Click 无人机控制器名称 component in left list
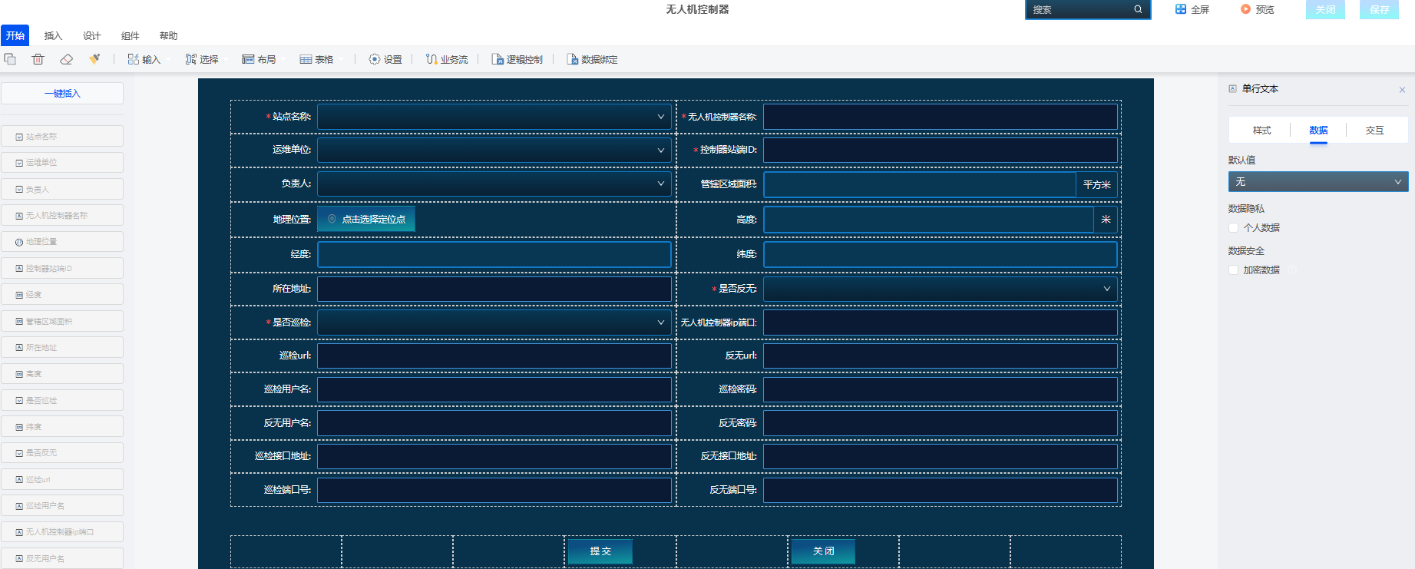Screen dimensions: 1415x569 click(x=62, y=215)
